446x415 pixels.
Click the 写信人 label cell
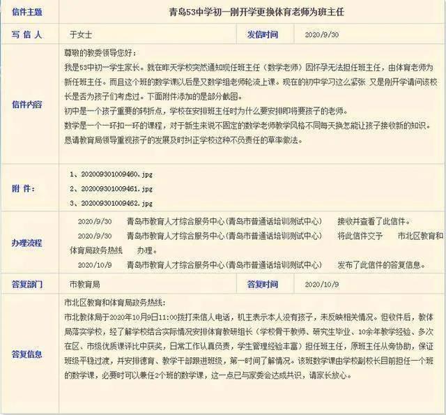28,34
